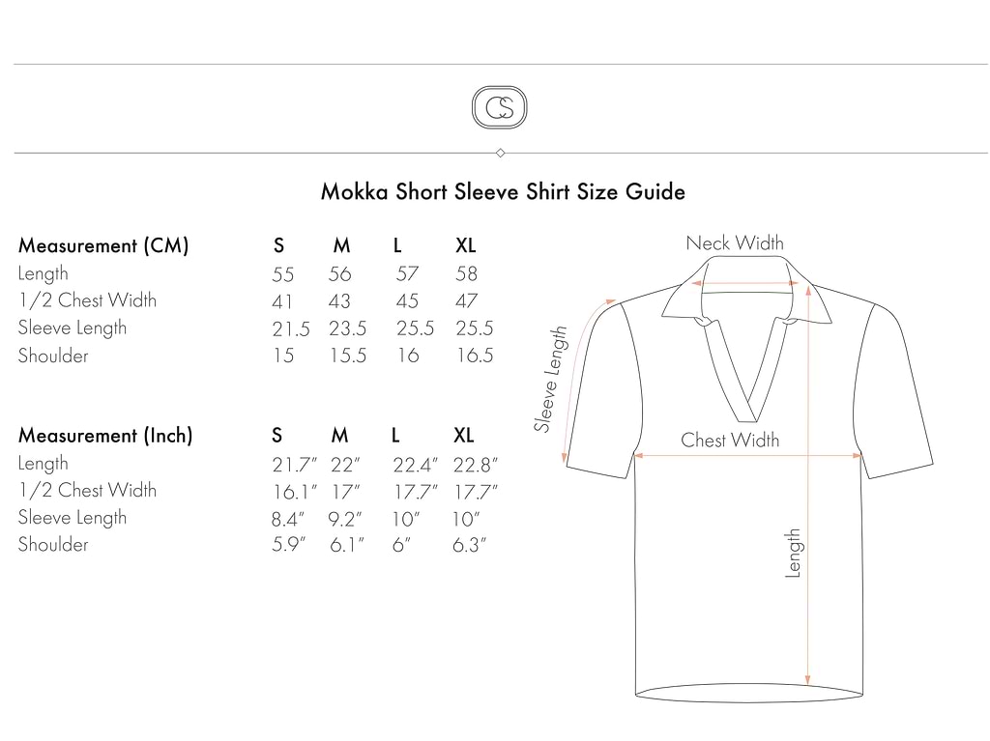The height and width of the screenshot is (741, 990).
Task: Click the Chest Width label on shirt
Action: pos(730,441)
